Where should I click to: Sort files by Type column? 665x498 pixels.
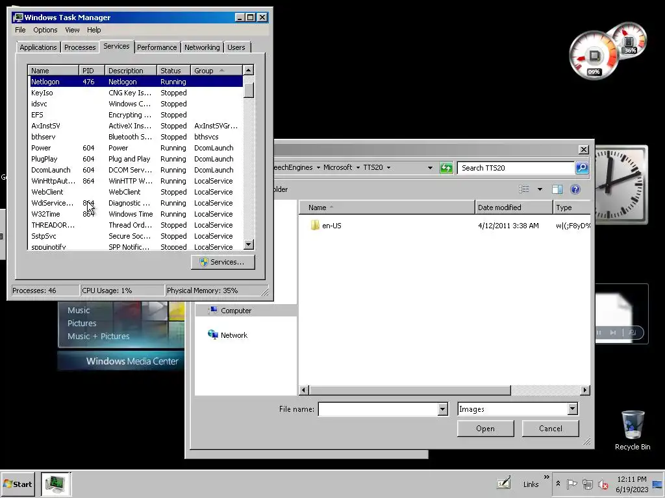[571, 207]
